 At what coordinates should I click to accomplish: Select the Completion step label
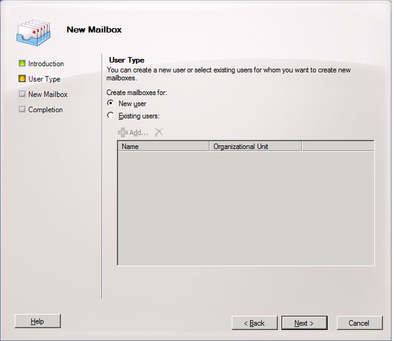pos(45,110)
